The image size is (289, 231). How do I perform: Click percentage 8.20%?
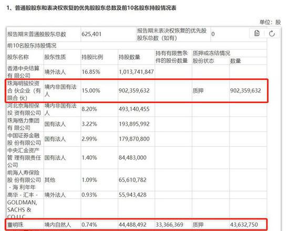pos(89,109)
